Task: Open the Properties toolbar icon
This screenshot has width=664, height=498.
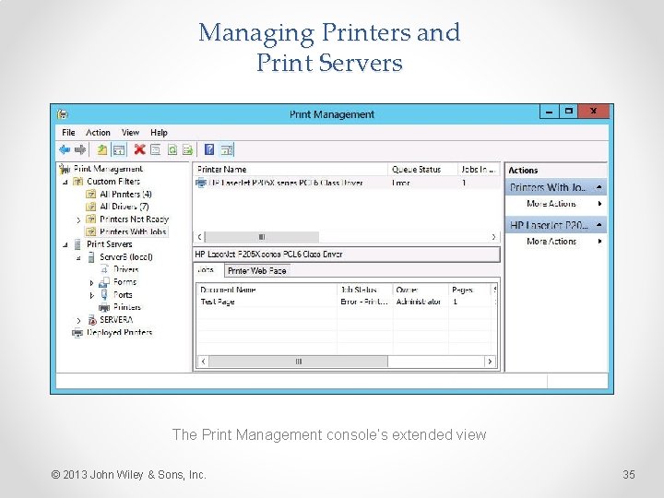Action: [156, 149]
